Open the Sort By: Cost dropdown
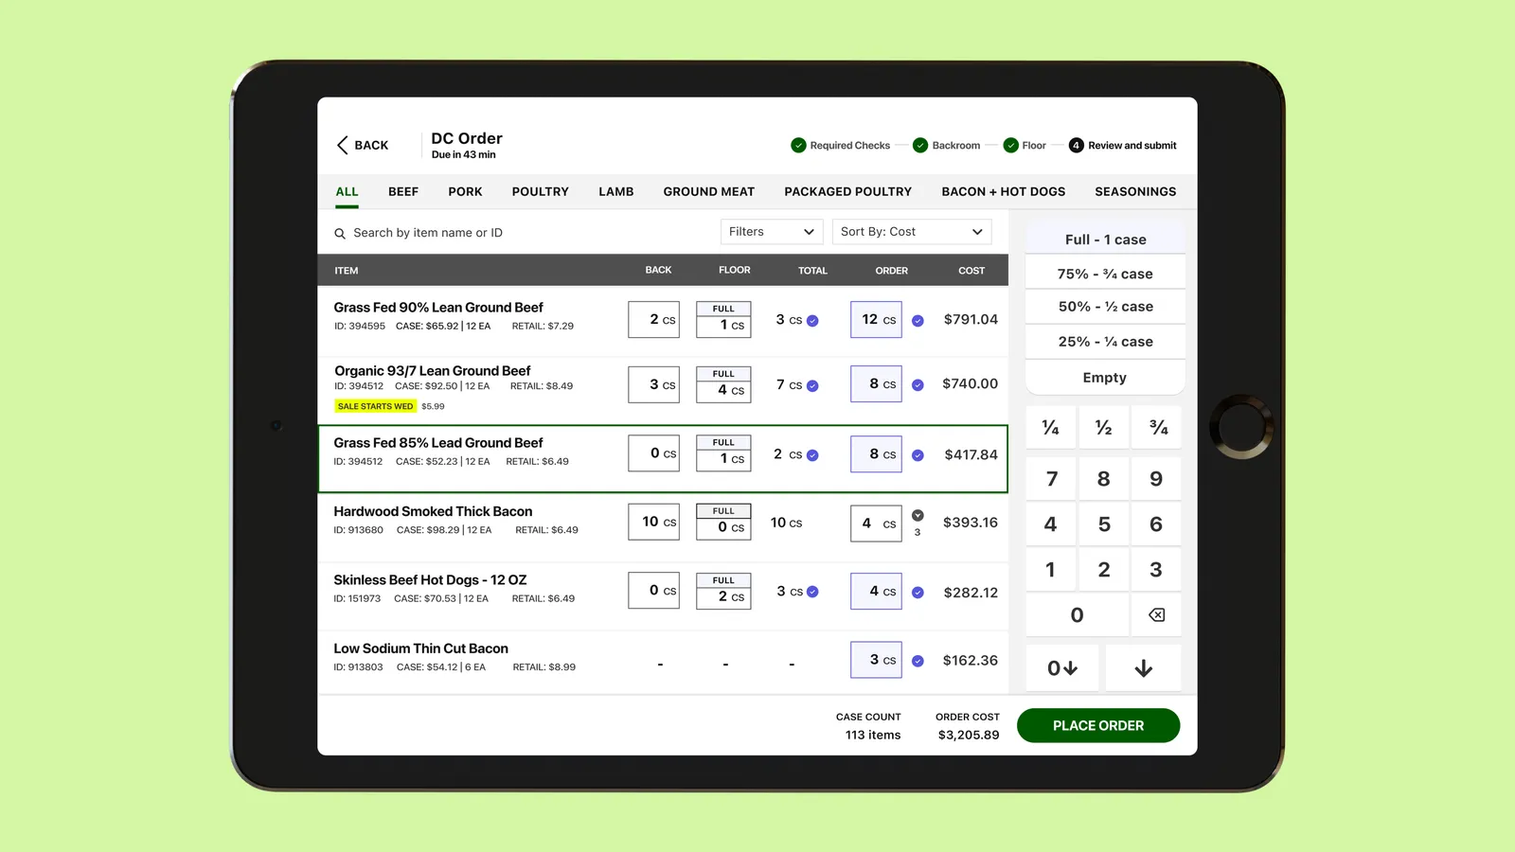Viewport: 1515px width, 852px height. click(912, 232)
